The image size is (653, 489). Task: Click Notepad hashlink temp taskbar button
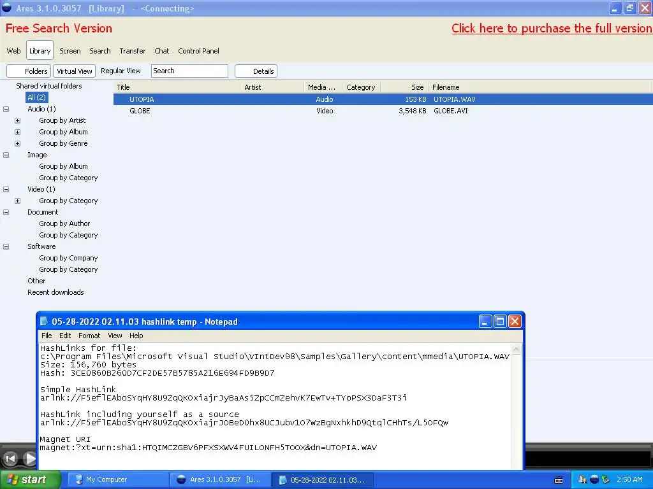point(322,479)
